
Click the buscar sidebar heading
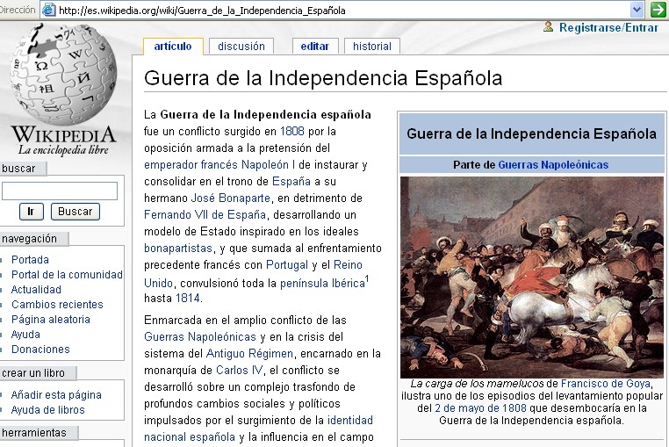click(x=18, y=169)
